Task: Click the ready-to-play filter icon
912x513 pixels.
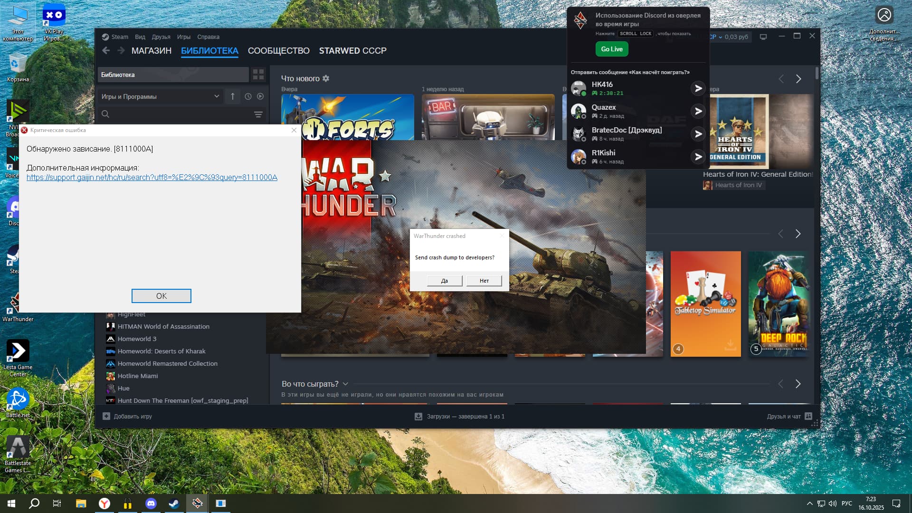Action: 260,96
